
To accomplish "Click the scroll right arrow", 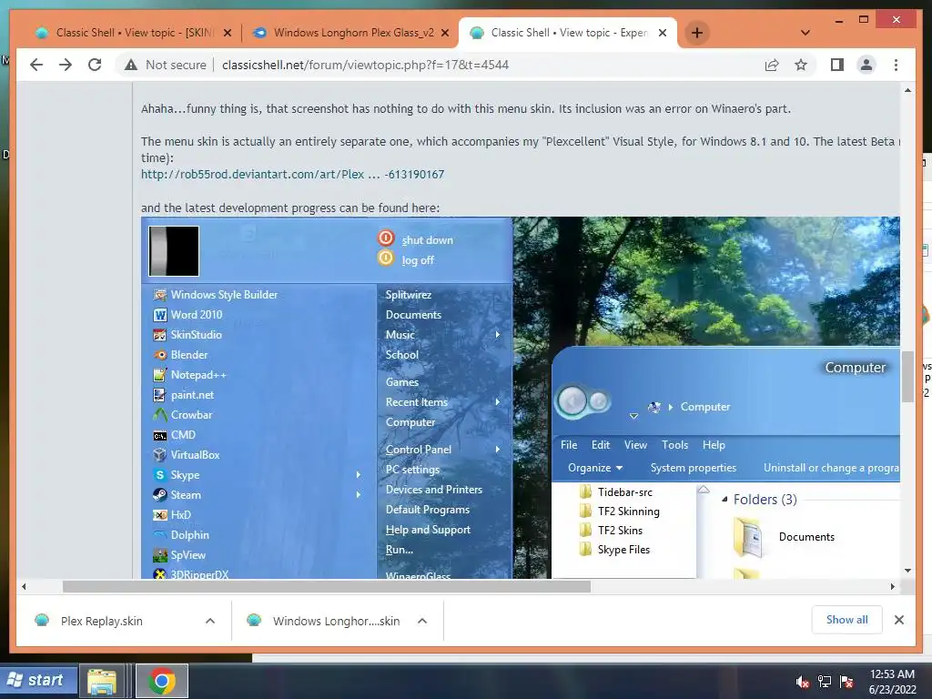I will [x=892, y=587].
